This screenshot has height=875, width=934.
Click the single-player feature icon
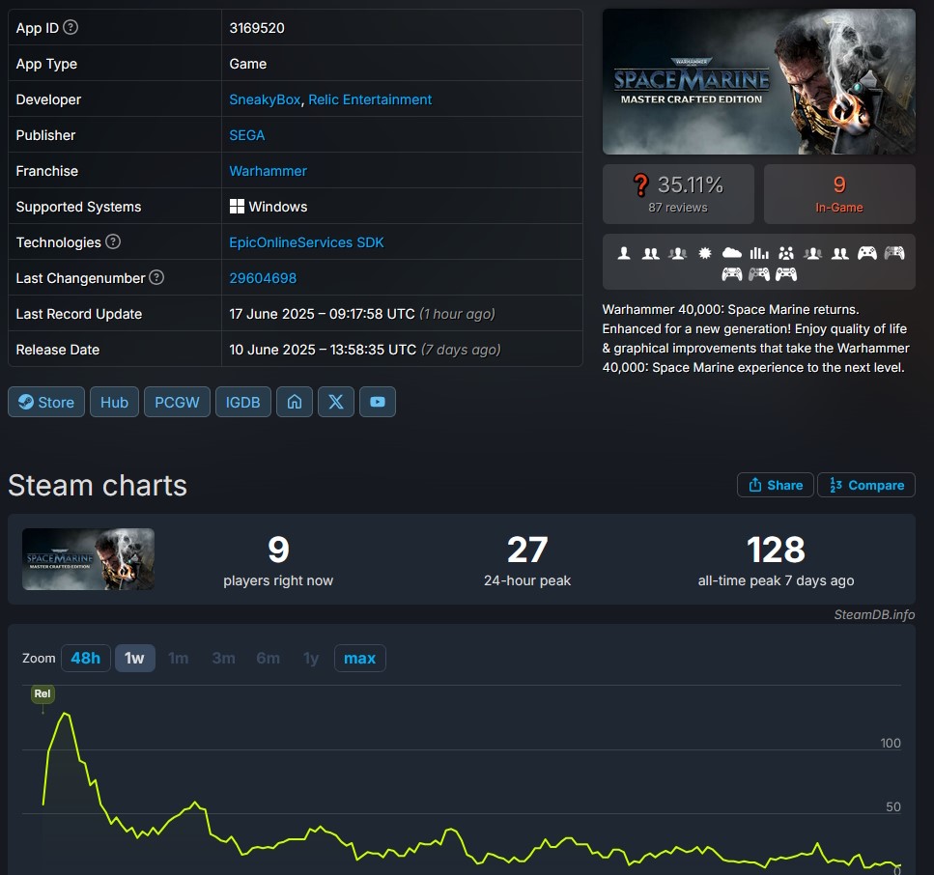click(x=624, y=253)
